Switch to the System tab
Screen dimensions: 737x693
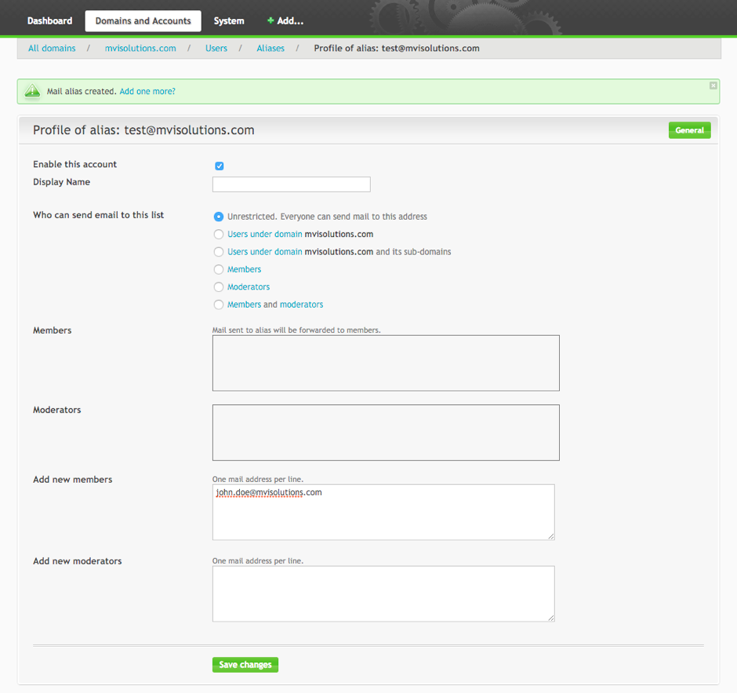[229, 20]
